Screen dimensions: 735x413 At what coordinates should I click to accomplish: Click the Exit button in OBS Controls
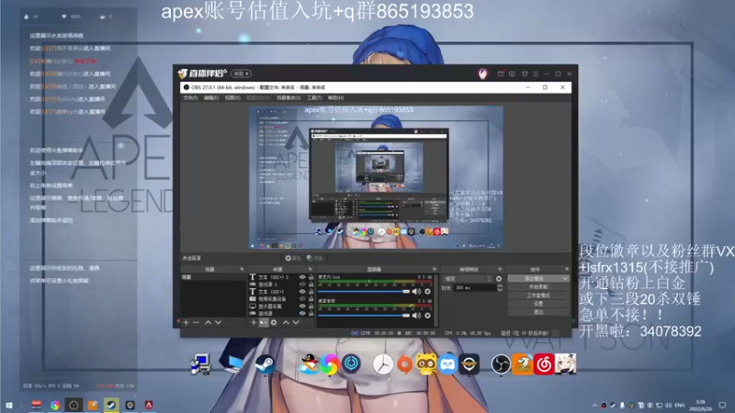538,312
